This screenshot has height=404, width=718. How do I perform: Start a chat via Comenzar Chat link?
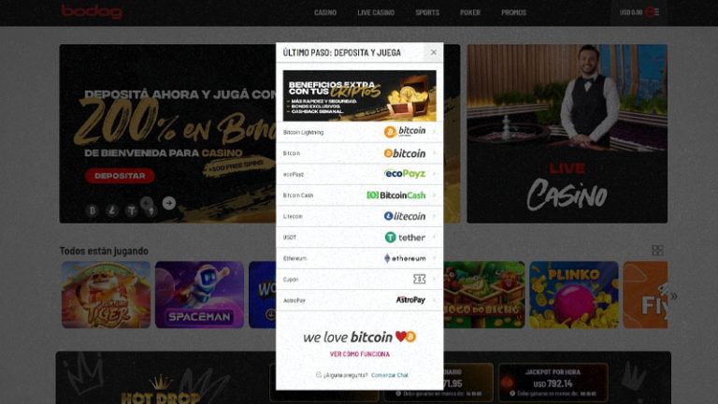point(390,375)
